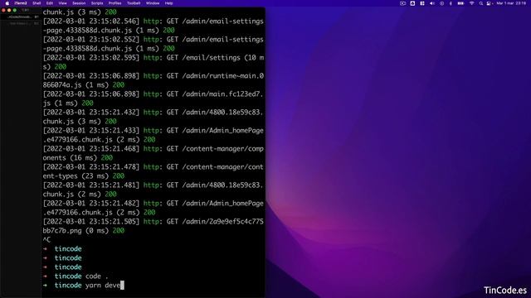Open the volume control in menu bar
The width and height of the screenshot is (531, 298).
(x=432, y=3)
